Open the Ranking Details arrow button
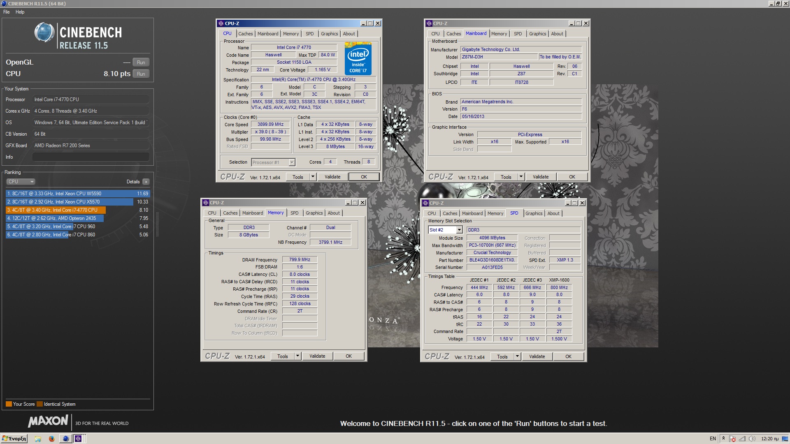The image size is (790, 444). coord(146,182)
